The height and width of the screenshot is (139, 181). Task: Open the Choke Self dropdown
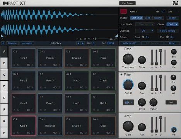[172, 24]
